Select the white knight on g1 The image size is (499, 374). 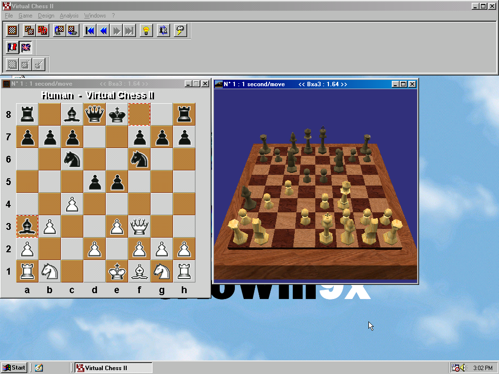tap(162, 271)
